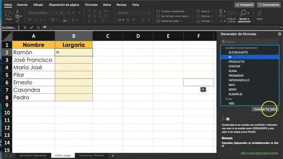Open the Formato cells dropdown
The height and width of the screenshot is (159, 283).
(212, 21)
